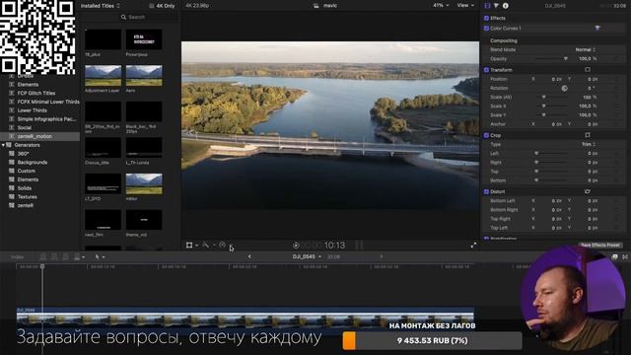This screenshot has width=631, height=355.
Task: Select the Simple Infographics Pack category
Action: 46,119
